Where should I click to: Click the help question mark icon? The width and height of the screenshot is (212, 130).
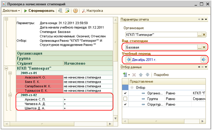[x=75, y=11]
